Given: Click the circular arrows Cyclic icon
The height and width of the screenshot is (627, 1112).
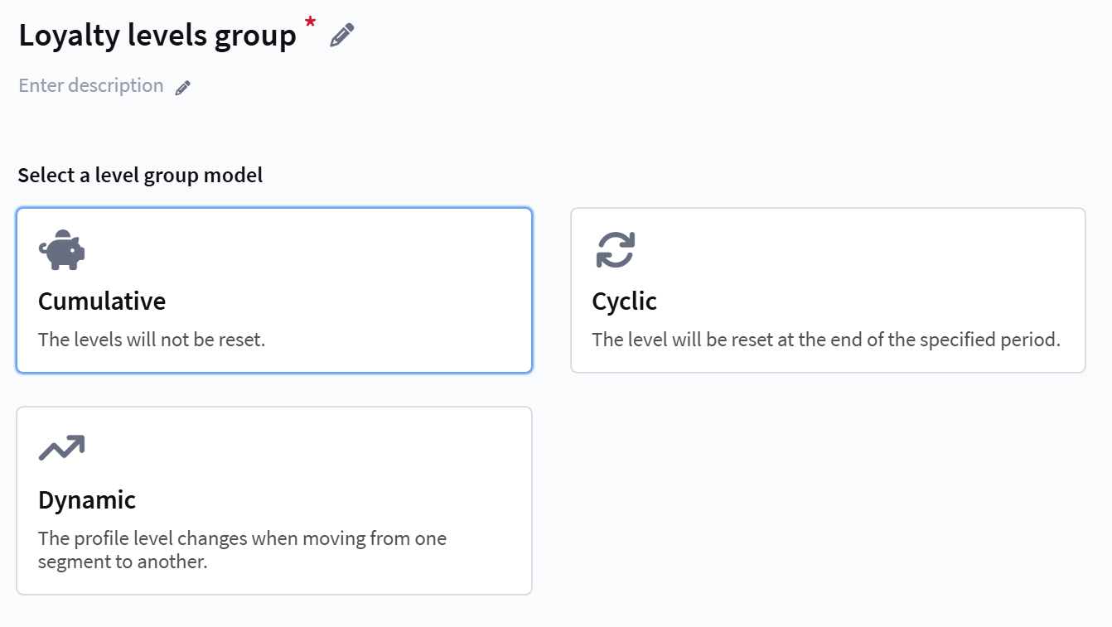Looking at the screenshot, I should tap(616, 250).
